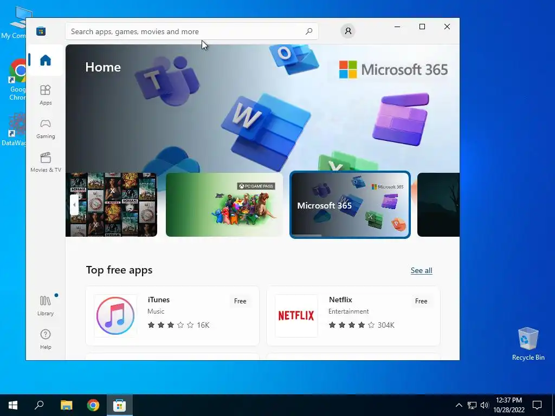
Task: Close the Microsoft Store window
Action: (447, 27)
